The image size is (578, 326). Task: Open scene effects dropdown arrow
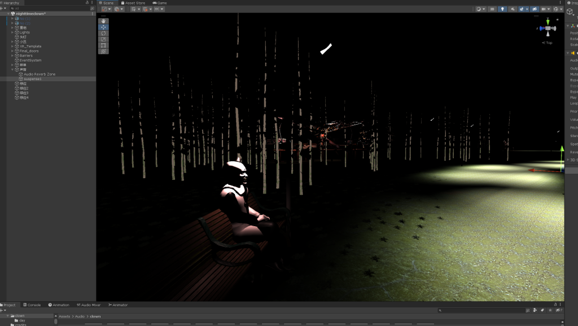point(527,9)
